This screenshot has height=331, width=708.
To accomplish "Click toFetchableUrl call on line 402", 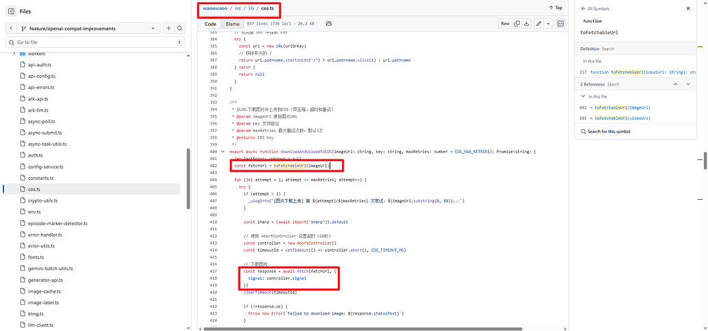I will [289, 165].
